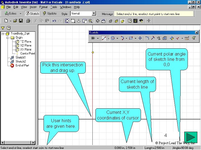Click the Show Constraints icon
This screenshot has height=150, width=201.
(x=187, y=38)
